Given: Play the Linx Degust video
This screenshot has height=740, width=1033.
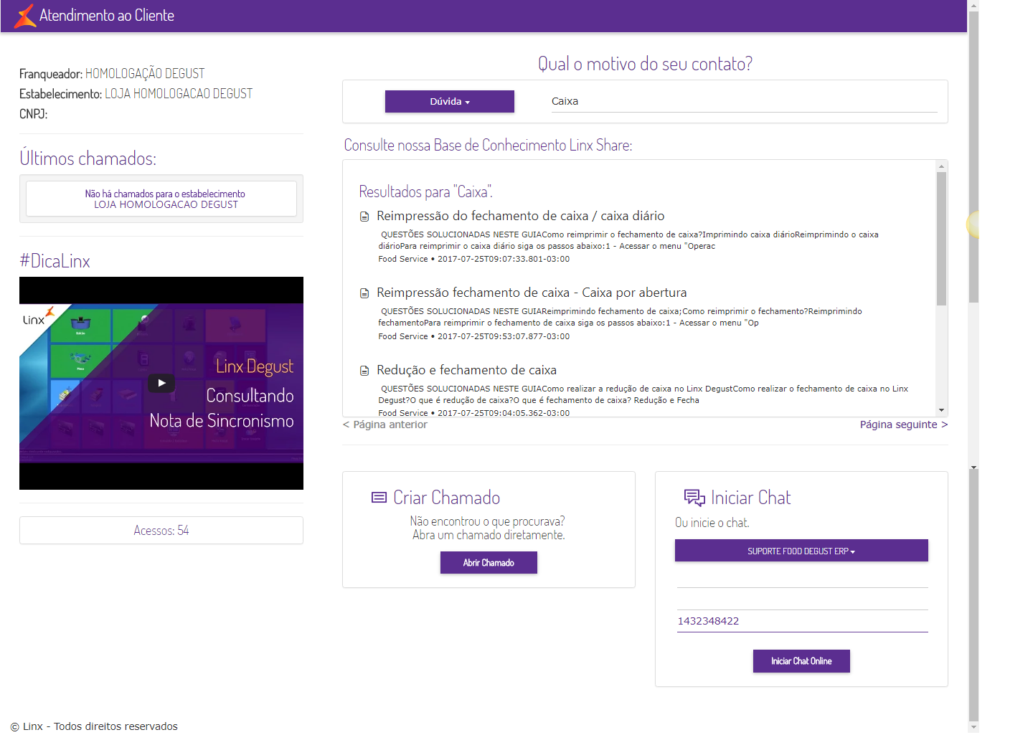Looking at the screenshot, I should coord(161,383).
